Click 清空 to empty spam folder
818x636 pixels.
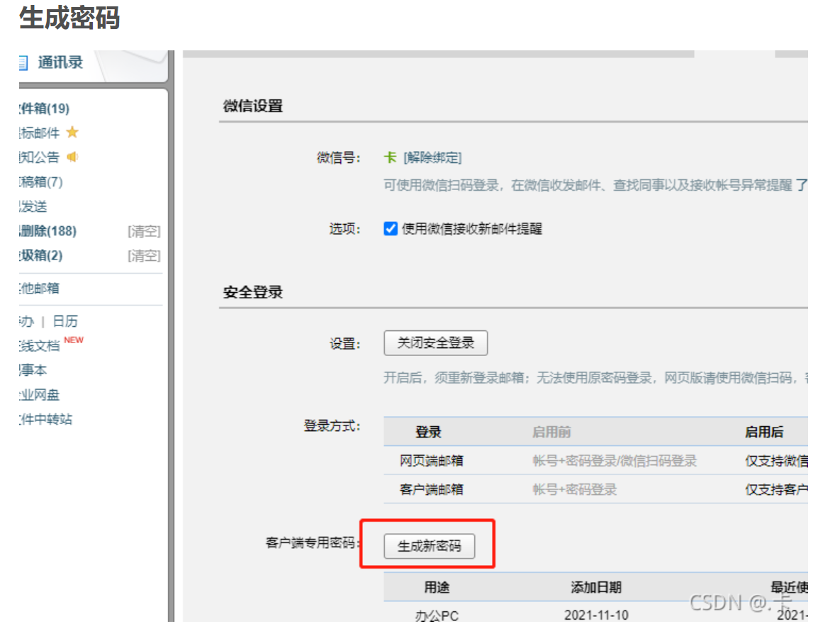[144, 256]
